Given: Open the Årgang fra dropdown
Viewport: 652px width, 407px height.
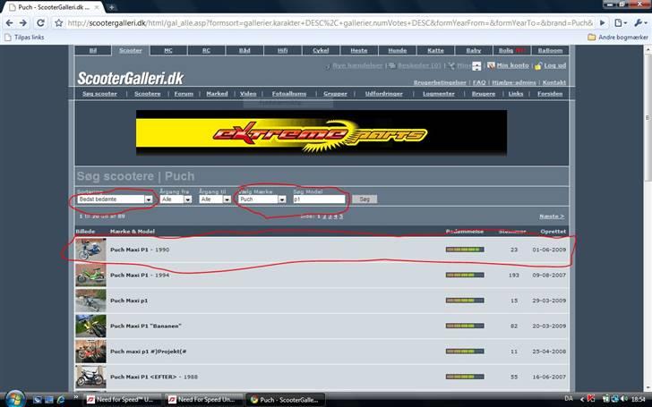Looking at the screenshot, I should (176, 199).
